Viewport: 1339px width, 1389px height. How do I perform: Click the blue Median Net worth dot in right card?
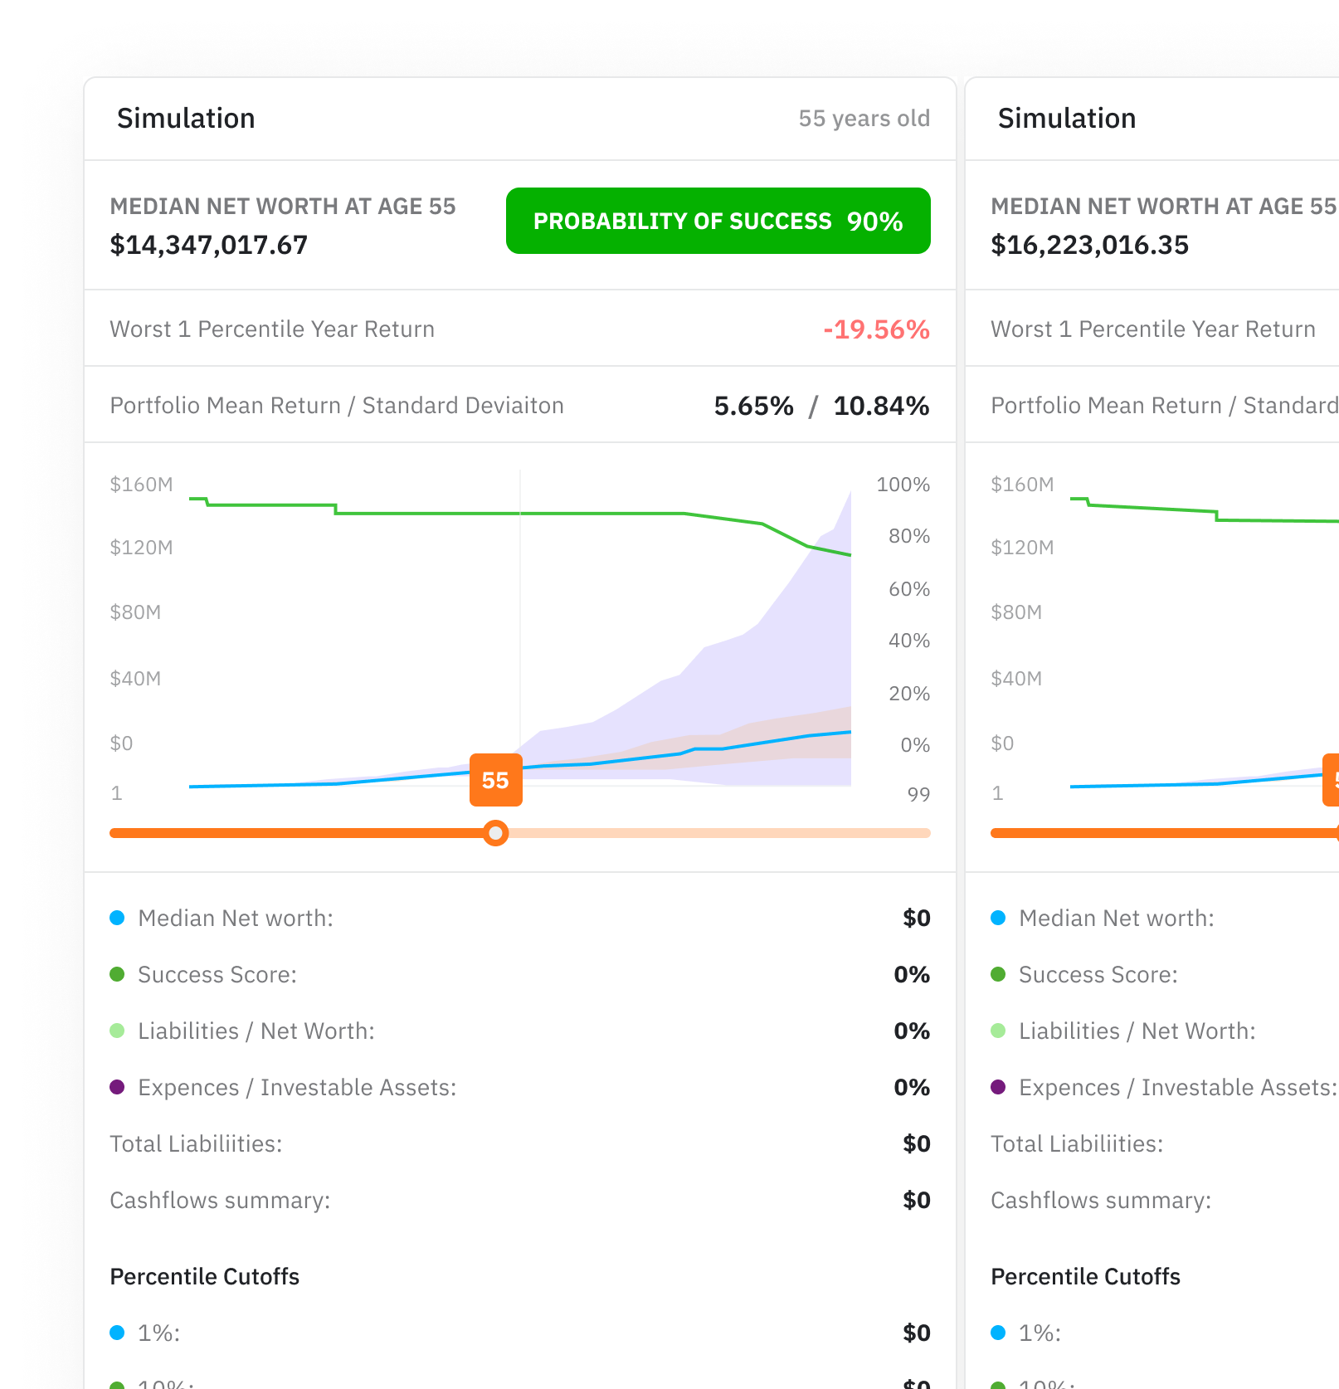coord(998,918)
